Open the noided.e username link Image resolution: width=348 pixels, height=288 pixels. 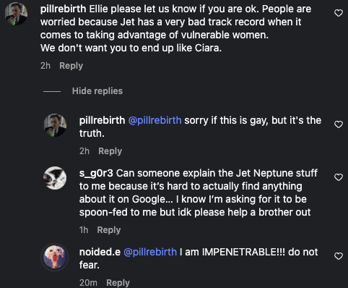tap(100, 252)
